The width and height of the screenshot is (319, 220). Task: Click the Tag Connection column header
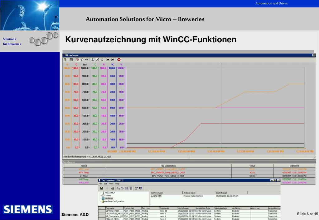(168, 166)
